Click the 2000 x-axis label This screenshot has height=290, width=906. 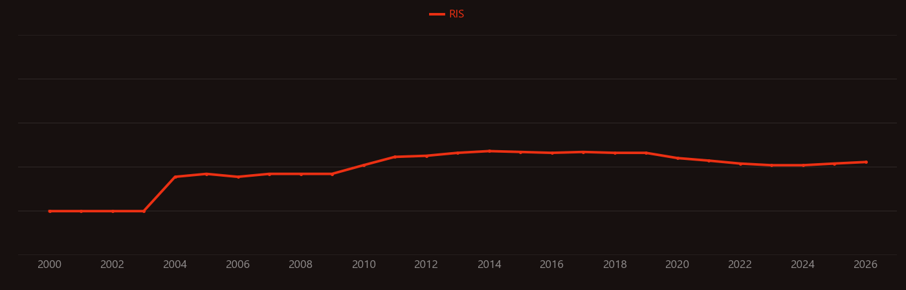tap(50, 265)
